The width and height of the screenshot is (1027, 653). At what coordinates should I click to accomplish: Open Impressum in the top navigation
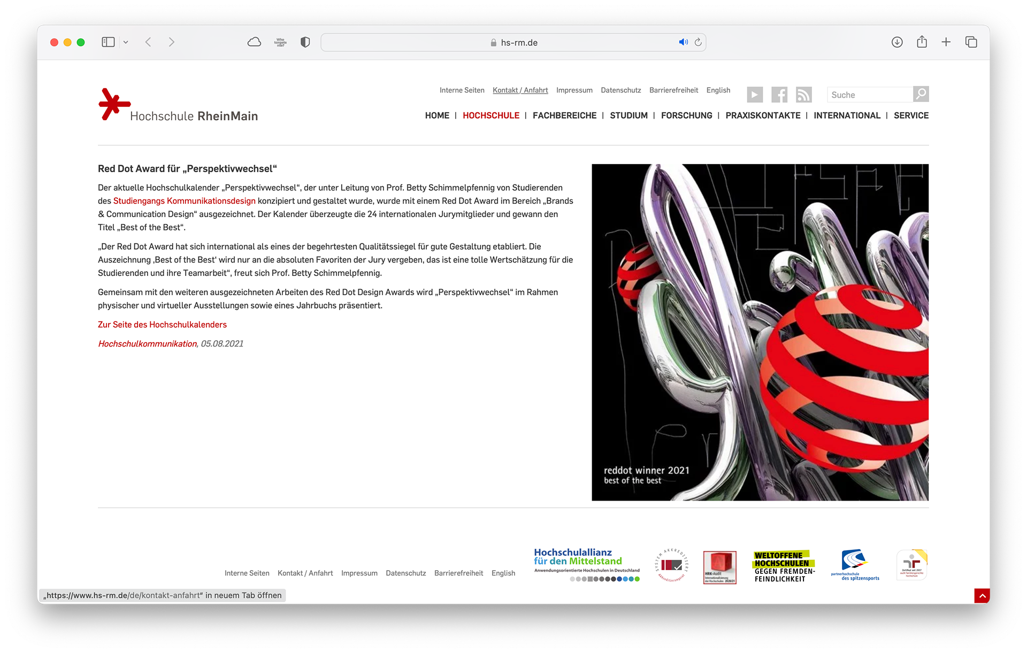(x=574, y=90)
